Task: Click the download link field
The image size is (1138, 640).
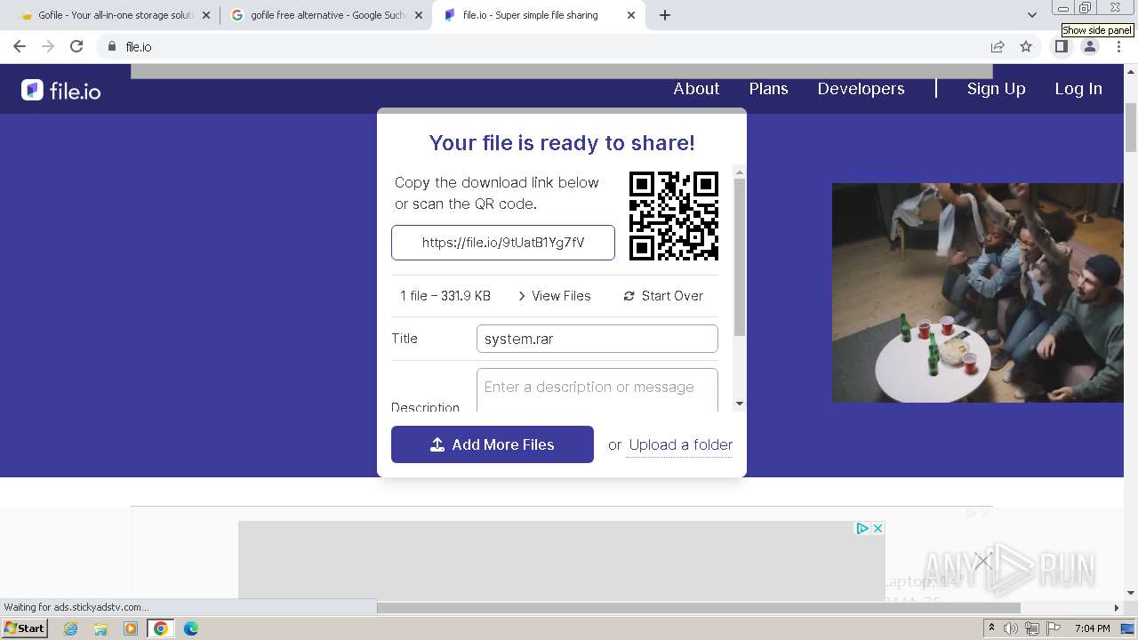Action: click(503, 243)
